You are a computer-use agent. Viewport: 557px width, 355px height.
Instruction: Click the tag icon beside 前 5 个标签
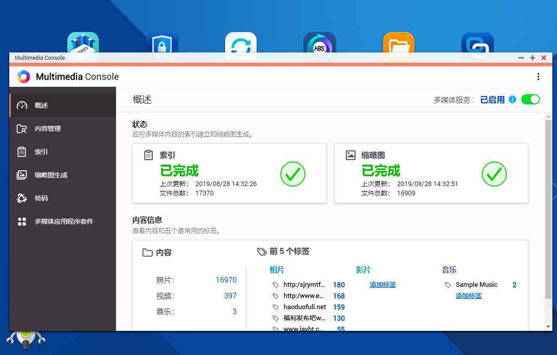[262, 252]
